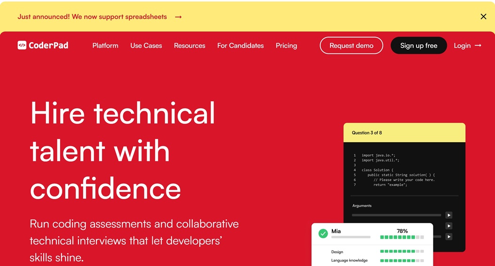Click the Sign up free button

coord(418,46)
